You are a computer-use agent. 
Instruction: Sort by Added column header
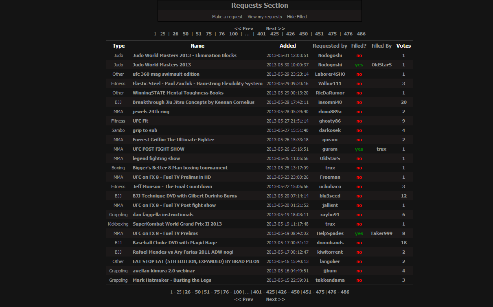(x=287, y=46)
